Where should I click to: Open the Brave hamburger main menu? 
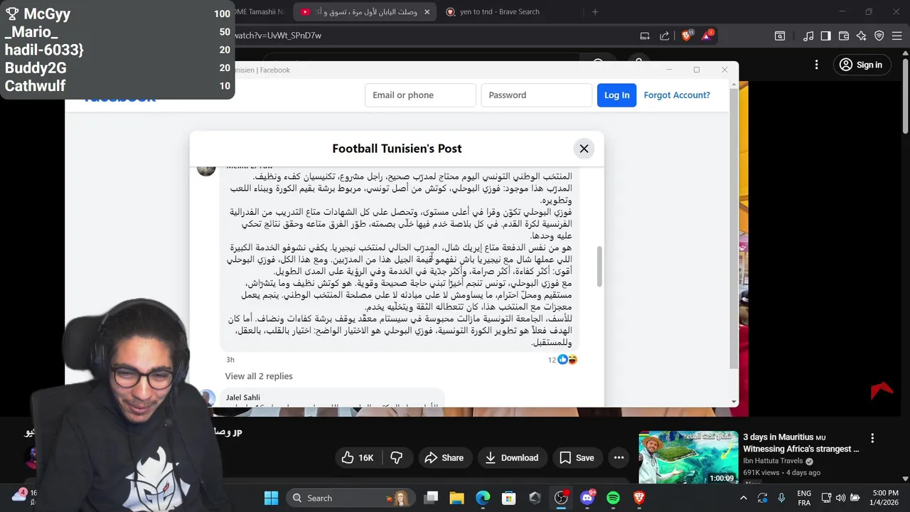pos(896,36)
